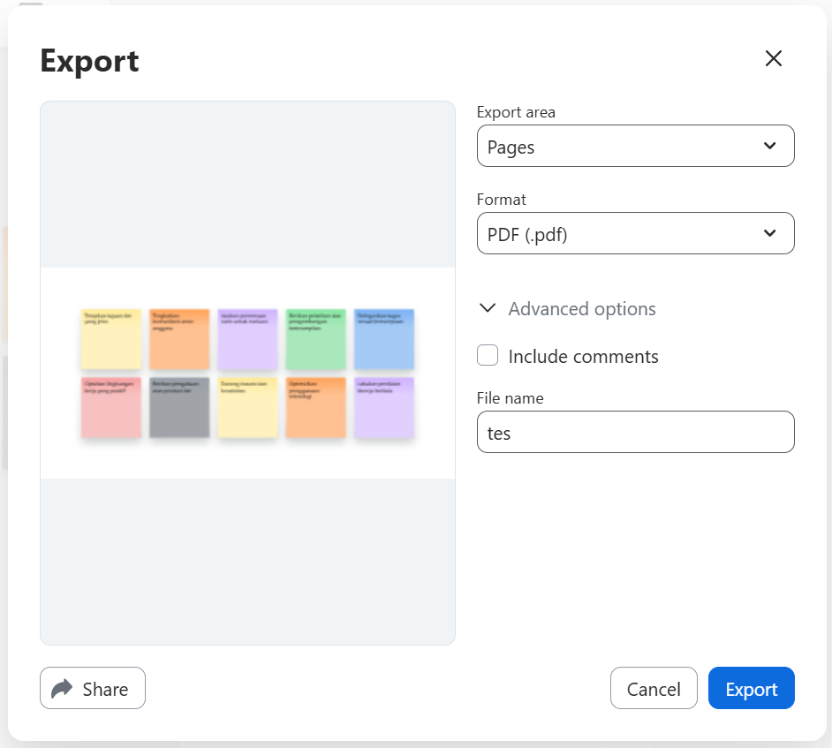The width and height of the screenshot is (832, 748).
Task: Click the gray sticky note in the preview
Action: (179, 407)
